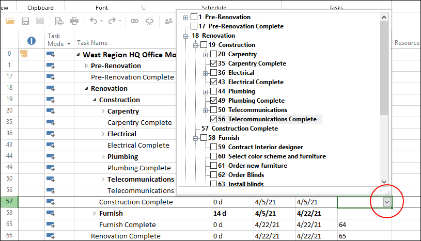Click predecessor cell showing 65

coord(364,236)
